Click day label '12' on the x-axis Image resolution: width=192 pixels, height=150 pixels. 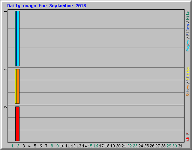pos(73,146)
